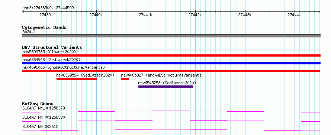Click the RefSeq Genes track title

pyautogui.click(x=38, y=104)
